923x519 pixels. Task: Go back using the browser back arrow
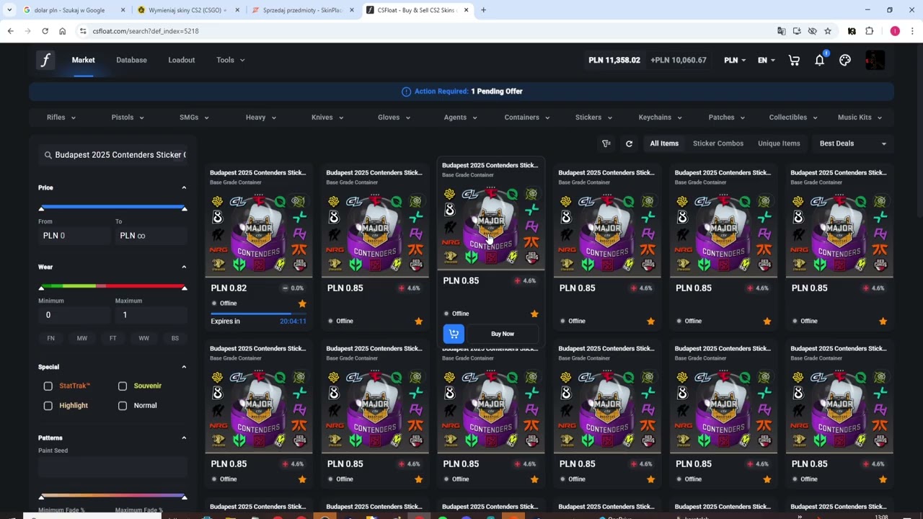[x=10, y=31]
